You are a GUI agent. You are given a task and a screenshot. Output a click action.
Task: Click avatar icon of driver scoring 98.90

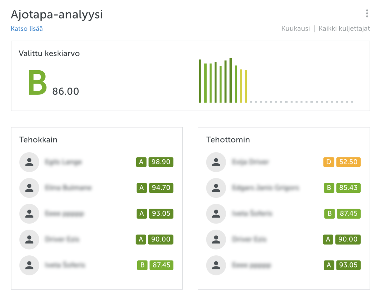coord(29,162)
